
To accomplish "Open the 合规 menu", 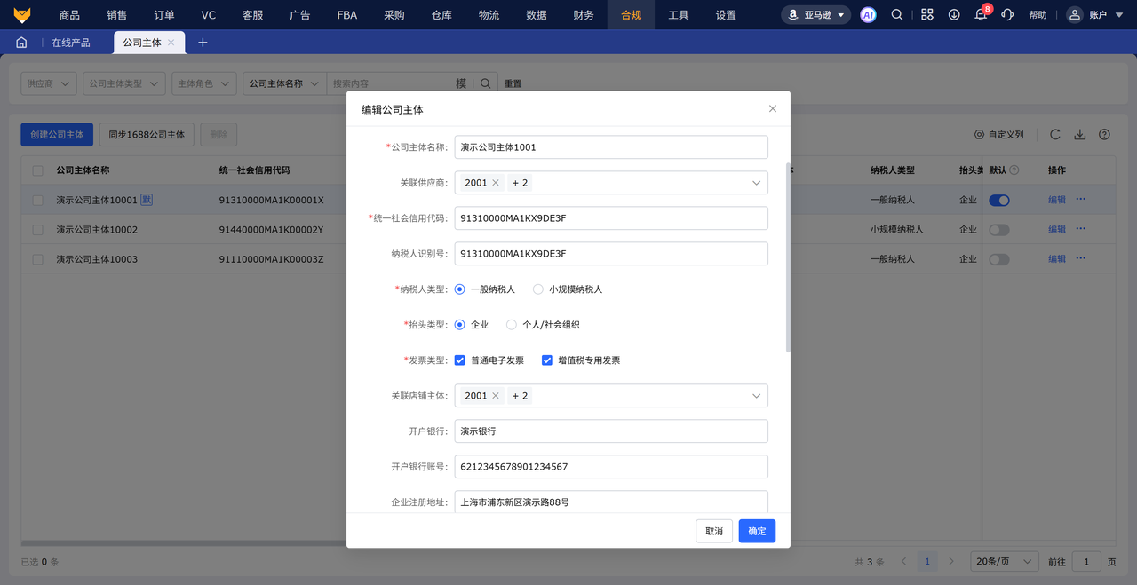I will (x=631, y=15).
